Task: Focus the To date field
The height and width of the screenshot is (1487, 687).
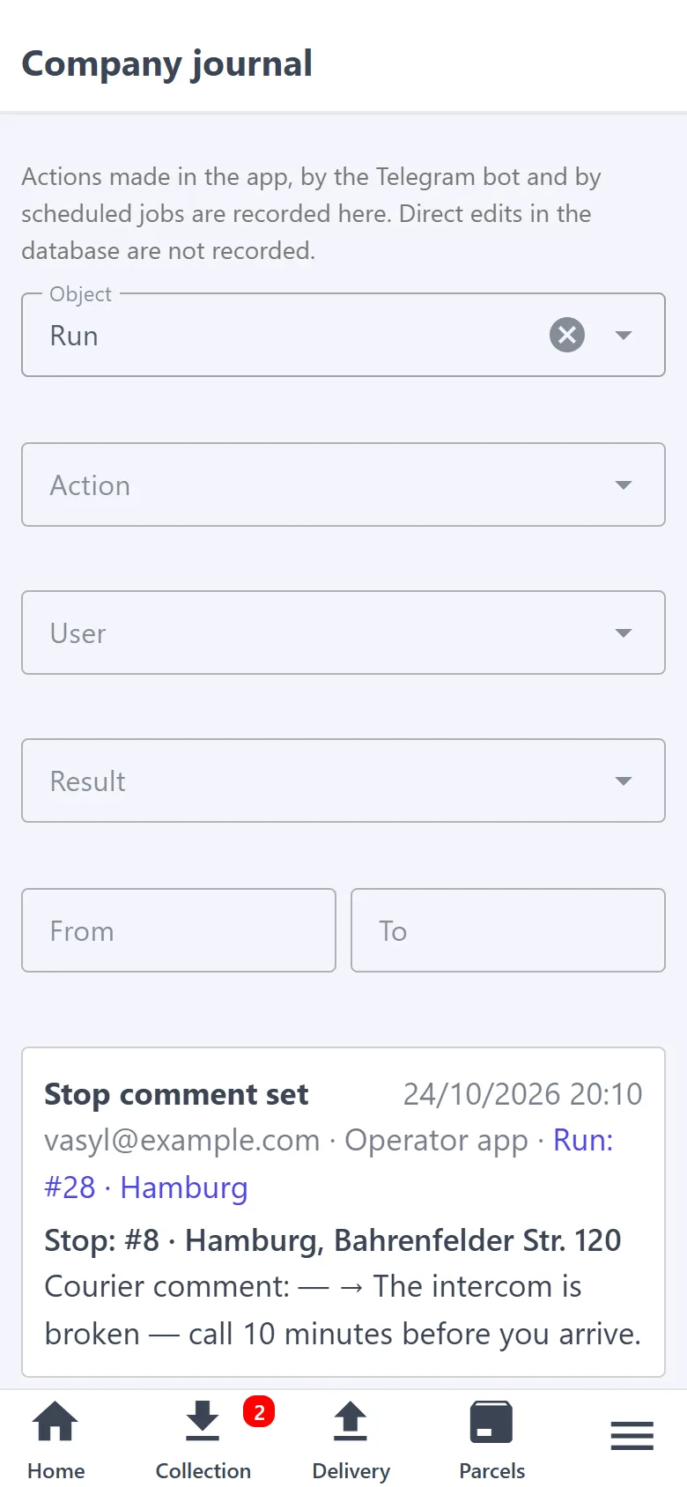Action: (x=508, y=930)
